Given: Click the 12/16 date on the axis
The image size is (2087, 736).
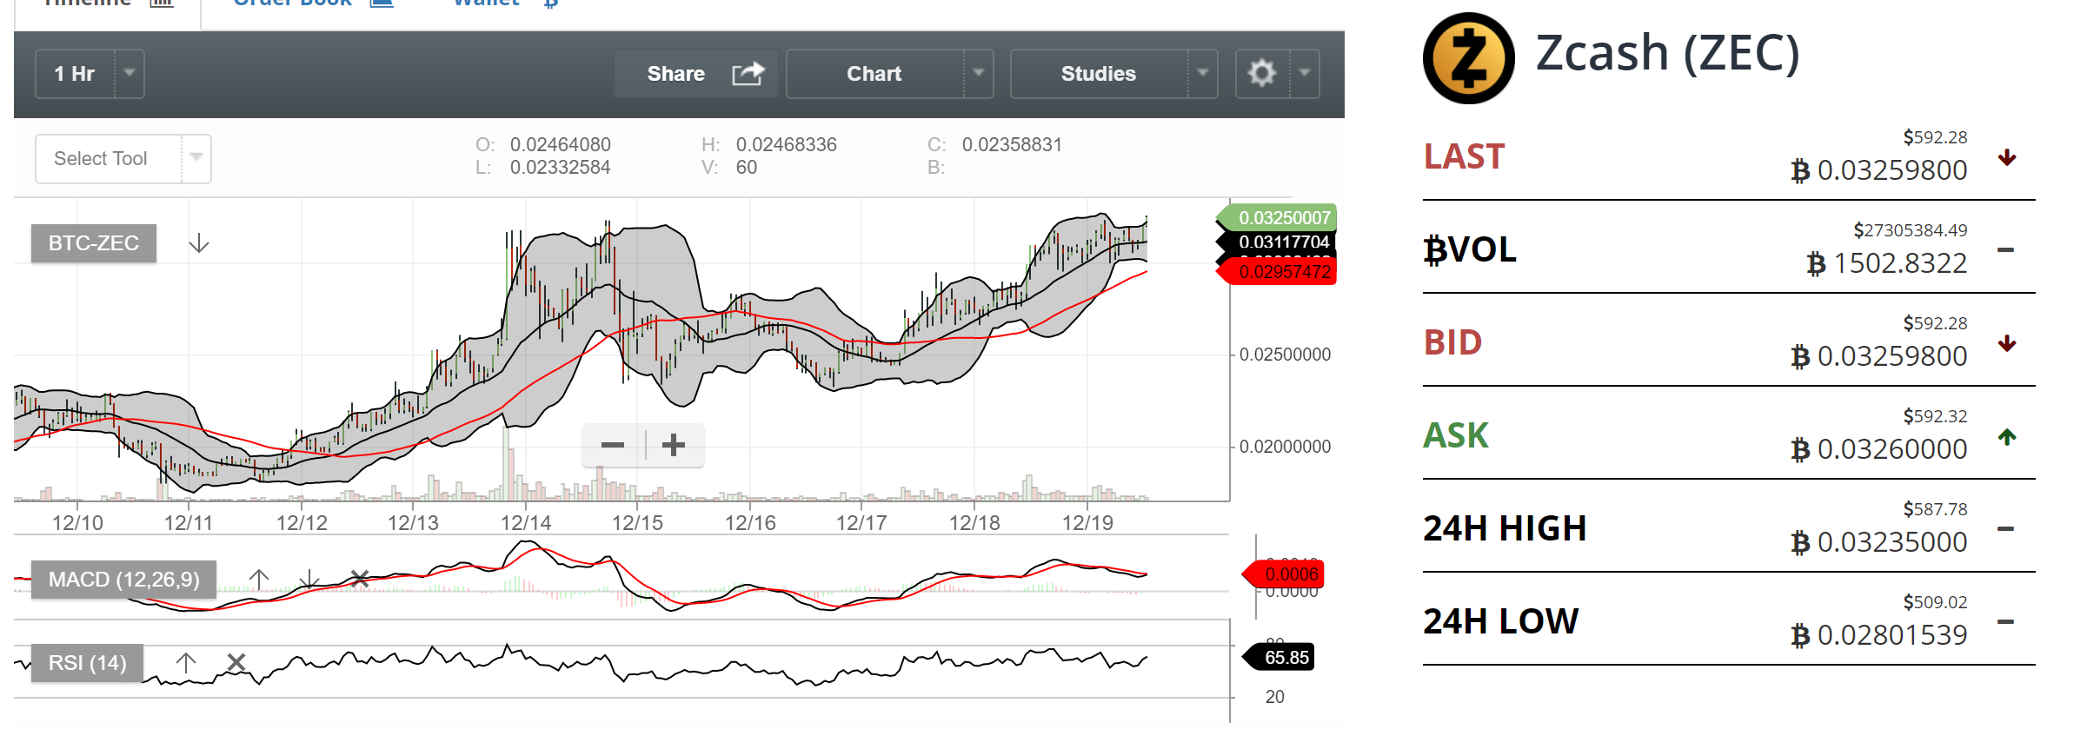Looking at the screenshot, I should 750,523.
